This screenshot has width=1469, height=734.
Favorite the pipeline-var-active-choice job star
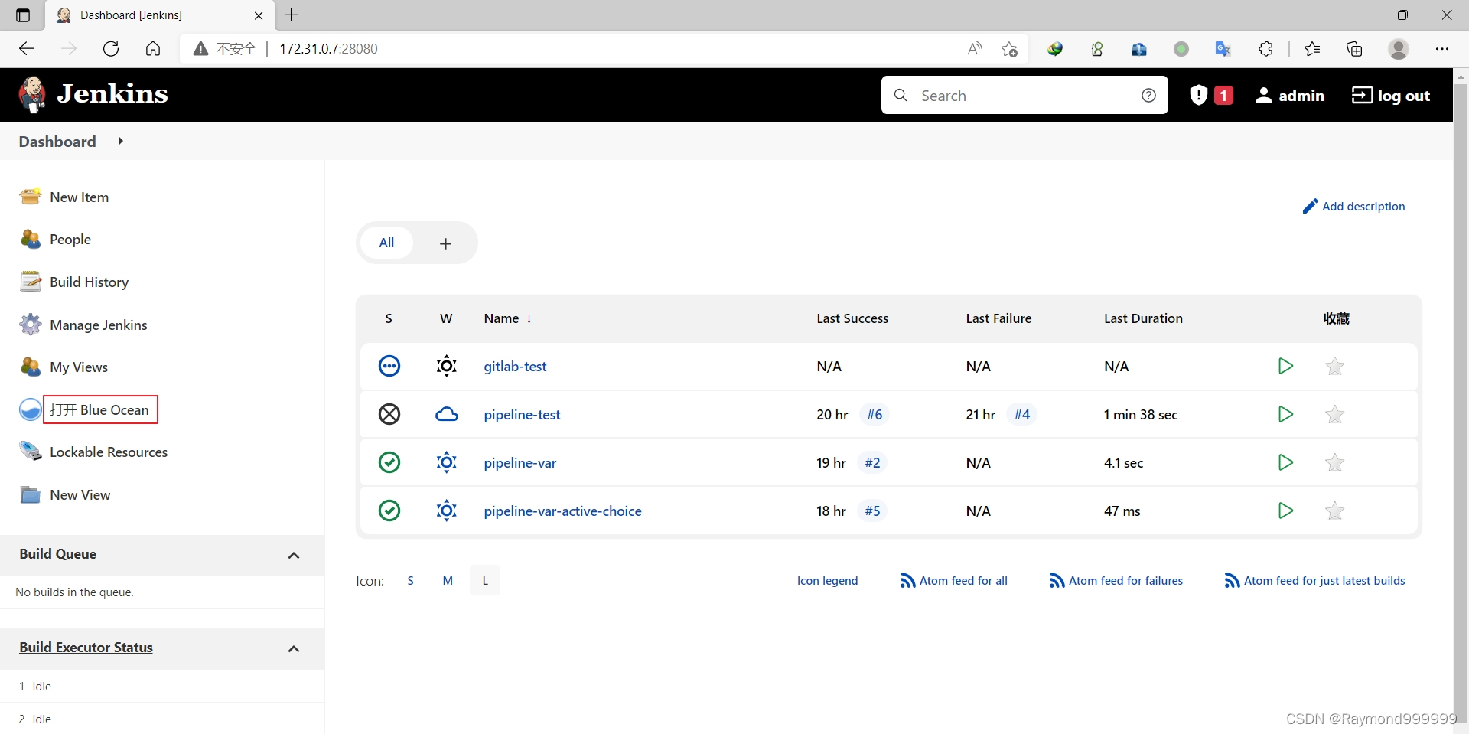click(1334, 511)
